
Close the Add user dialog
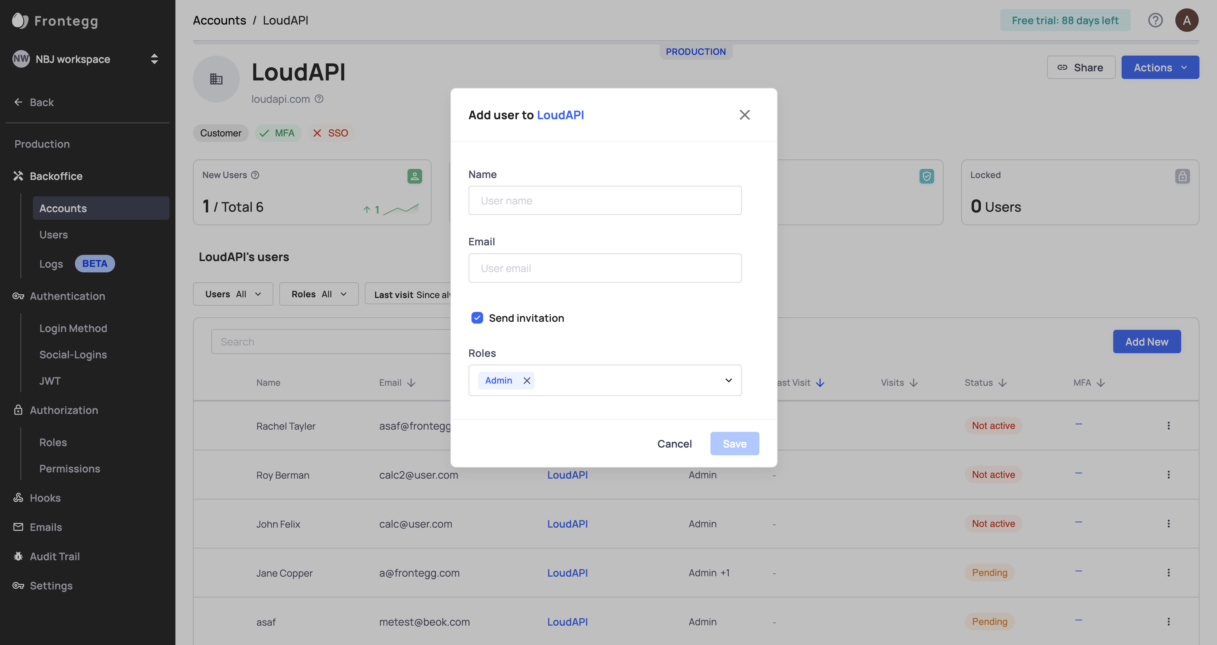[744, 115]
